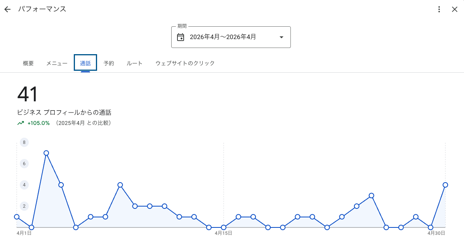
Task: Click the highest chart peak data point near 7
Action: tap(46, 153)
